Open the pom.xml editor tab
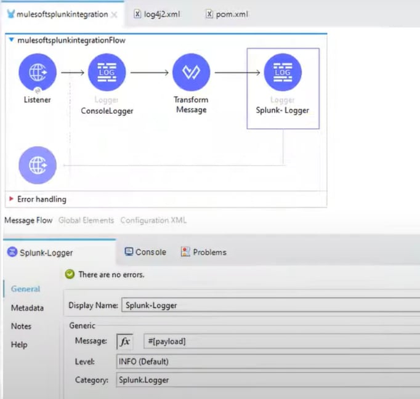Viewport: 420px width, 399px height. pos(227,14)
